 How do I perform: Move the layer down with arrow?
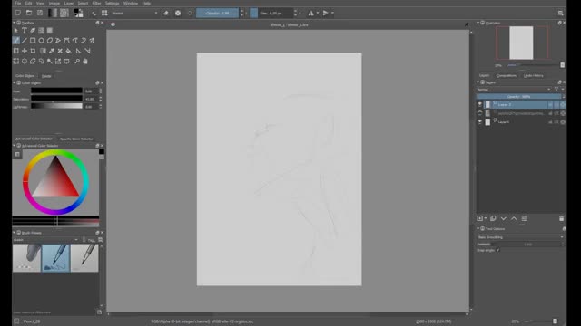click(504, 218)
